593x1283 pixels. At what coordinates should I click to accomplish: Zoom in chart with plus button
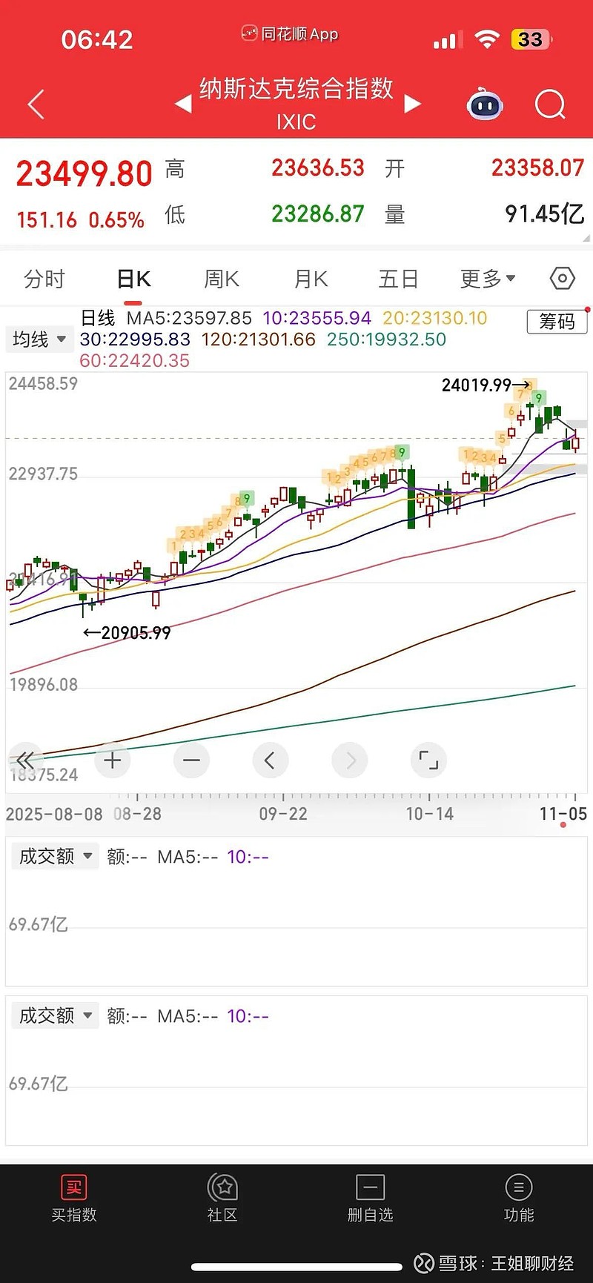click(x=113, y=760)
